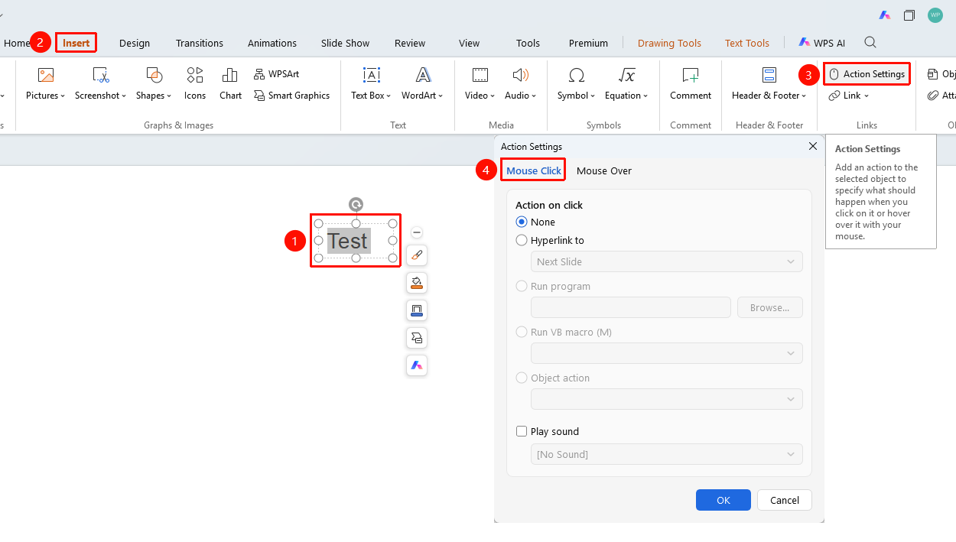Expand the Next Slide dropdown
The image size is (956, 542).
667,261
